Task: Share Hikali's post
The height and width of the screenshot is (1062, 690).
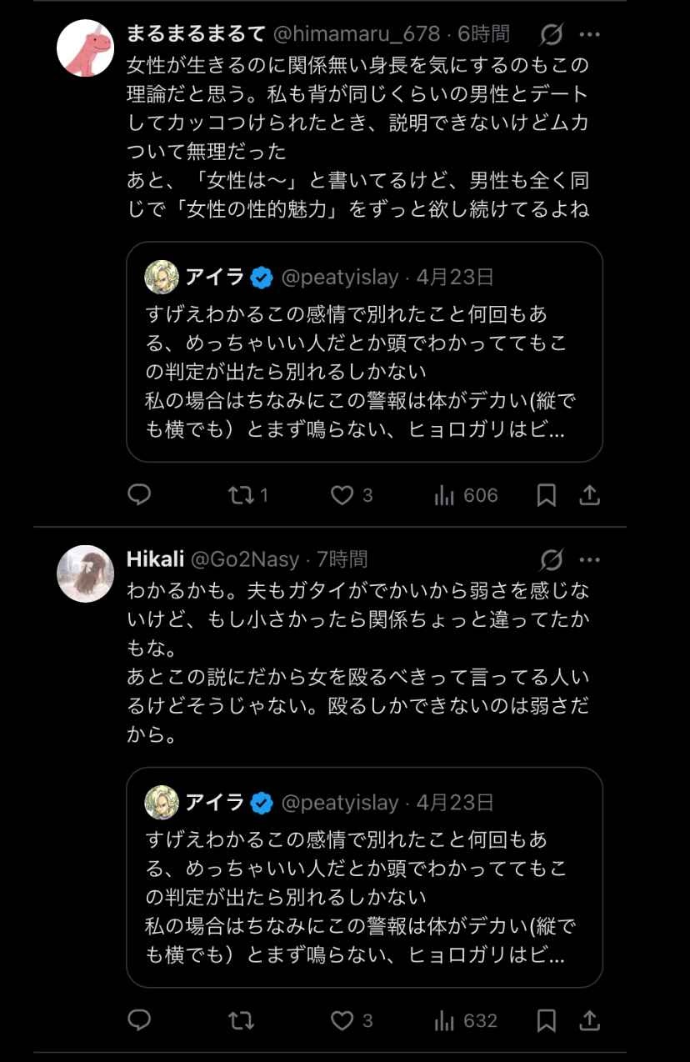Action: (x=589, y=1020)
